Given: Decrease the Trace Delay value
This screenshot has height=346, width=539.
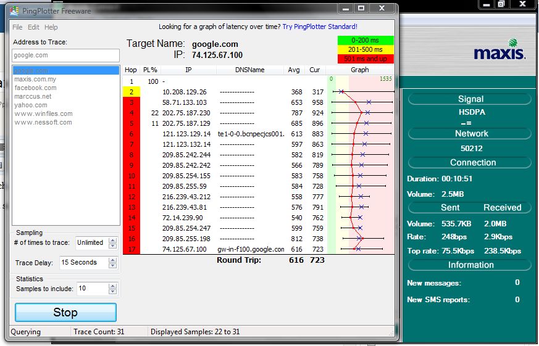Looking at the screenshot, I should (x=112, y=266).
